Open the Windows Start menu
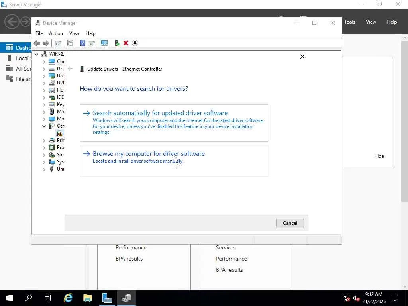 [10, 298]
